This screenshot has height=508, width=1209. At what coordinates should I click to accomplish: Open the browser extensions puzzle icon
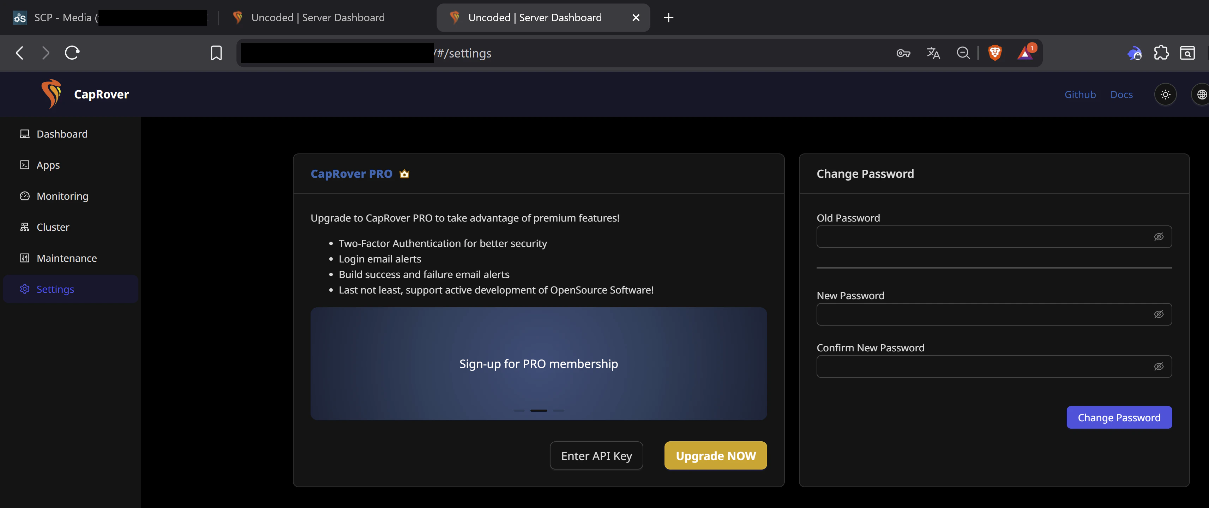coord(1161,53)
